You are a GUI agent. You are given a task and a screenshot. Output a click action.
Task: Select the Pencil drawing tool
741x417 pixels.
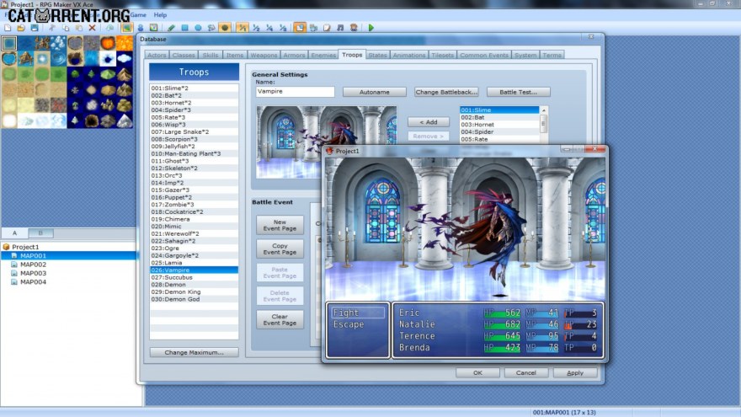(171, 28)
